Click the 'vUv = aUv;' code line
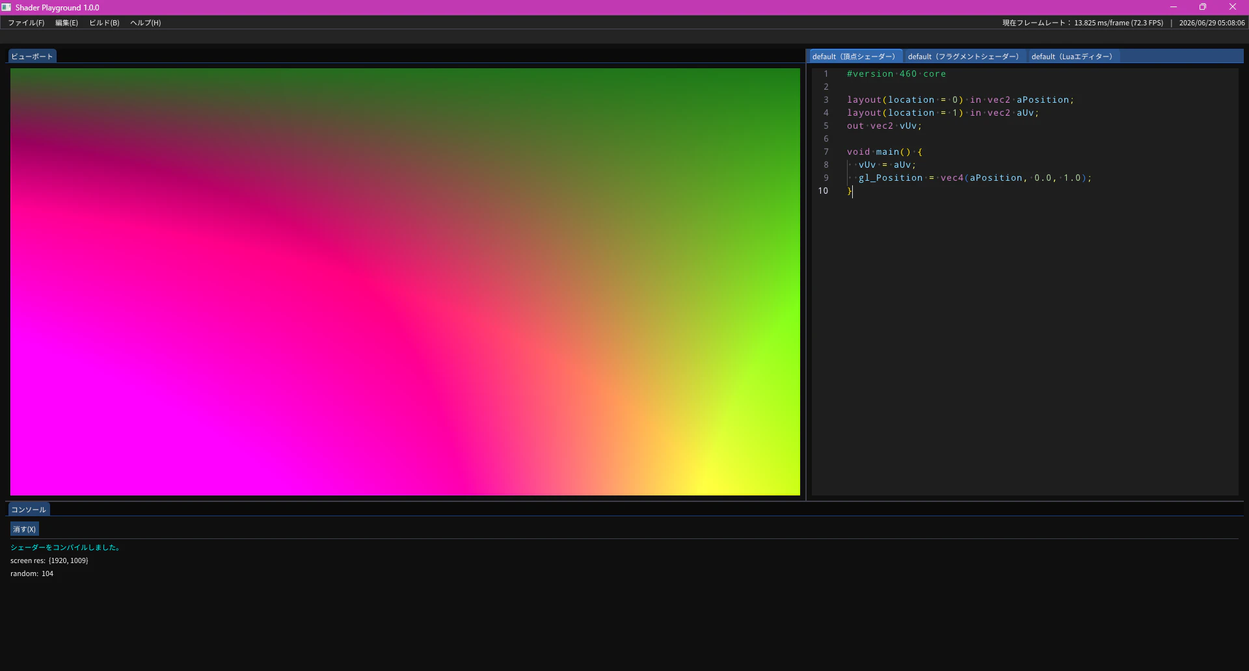The height and width of the screenshot is (671, 1249). [x=887, y=165]
